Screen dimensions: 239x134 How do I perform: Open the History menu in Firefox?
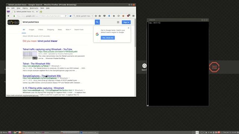(x=25, y=8)
